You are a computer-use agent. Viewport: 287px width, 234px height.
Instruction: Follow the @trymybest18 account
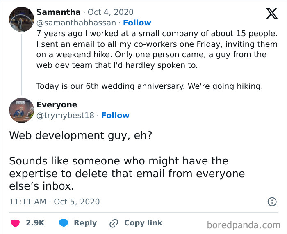pyautogui.click(x=115, y=116)
